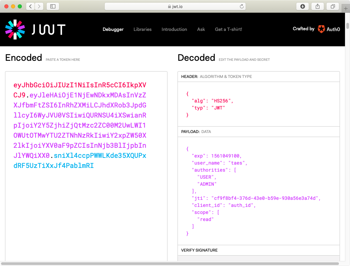Screen dimensions: 350x266
Task: Select the "HS256" algorithm value
Action: [x=221, y=101]
